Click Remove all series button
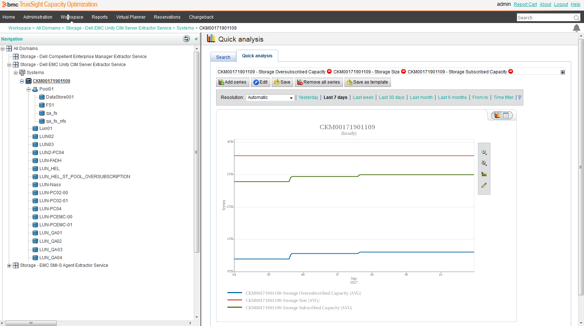 point(319,82)
